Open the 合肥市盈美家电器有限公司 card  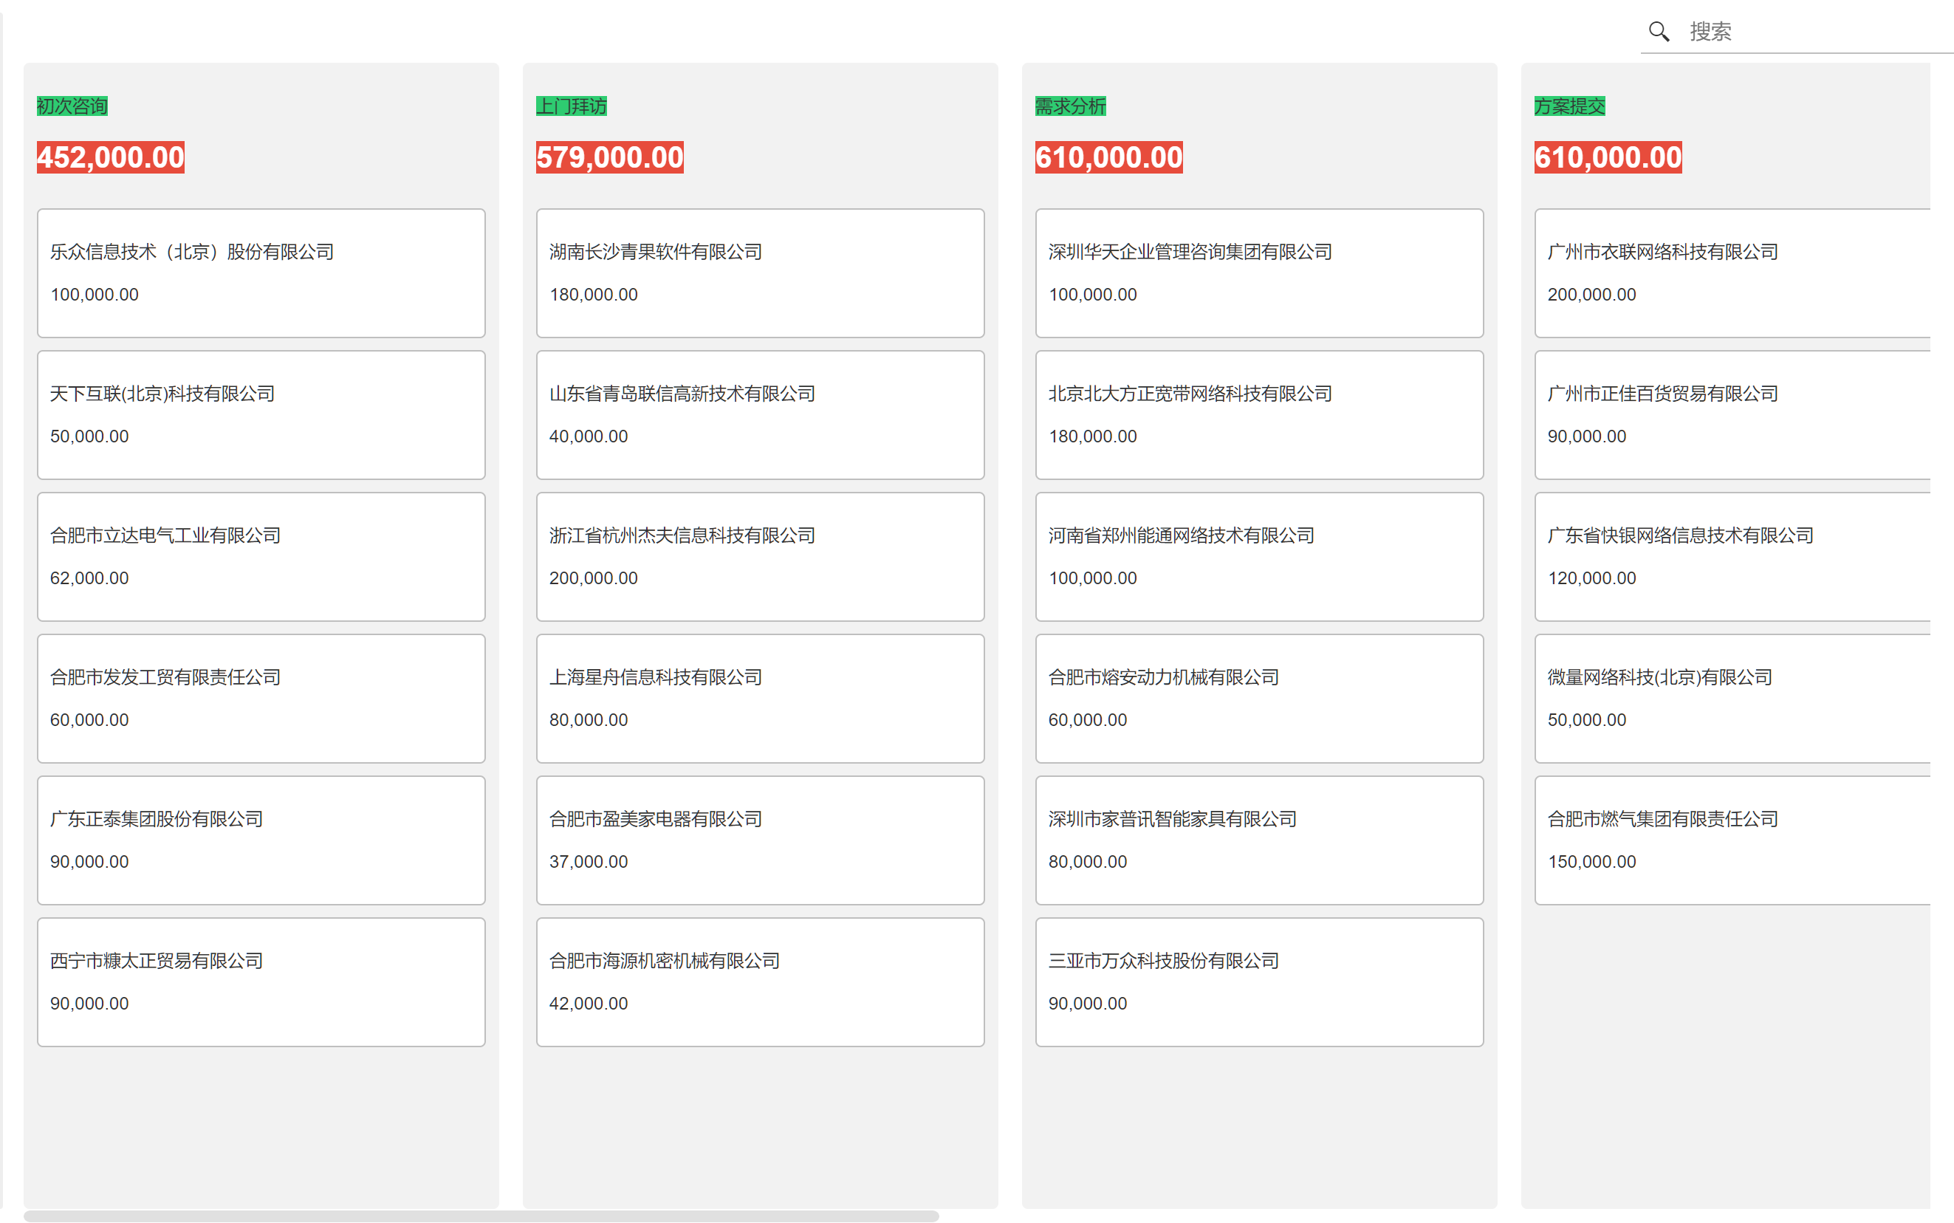coord(760,840)
